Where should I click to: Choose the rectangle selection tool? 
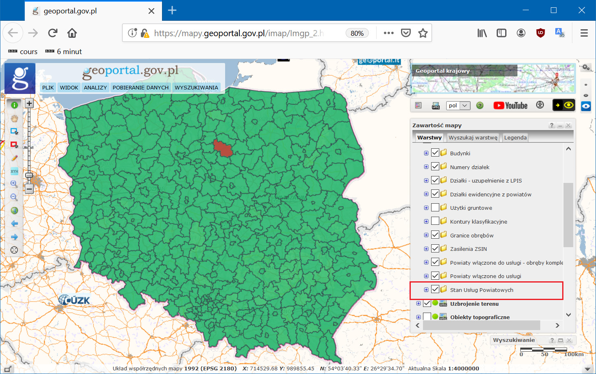[14, 131]
